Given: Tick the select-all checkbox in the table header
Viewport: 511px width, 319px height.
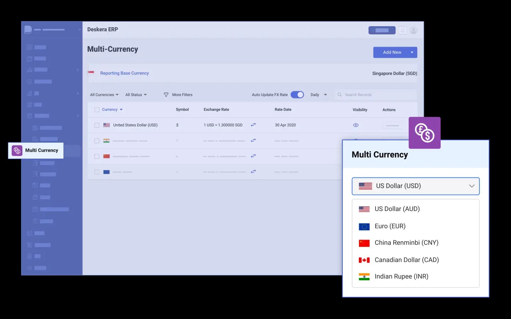Looking at the screenshot, I should (97, 110).
